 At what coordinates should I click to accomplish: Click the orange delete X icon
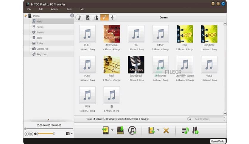click(x=166, y=131)
